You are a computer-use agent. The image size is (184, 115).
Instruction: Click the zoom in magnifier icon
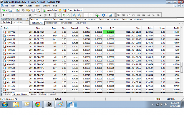click(74, 15)
